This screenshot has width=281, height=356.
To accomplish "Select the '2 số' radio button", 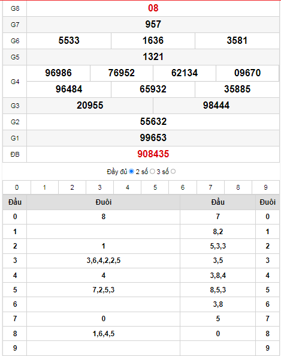I will [152, 172].
